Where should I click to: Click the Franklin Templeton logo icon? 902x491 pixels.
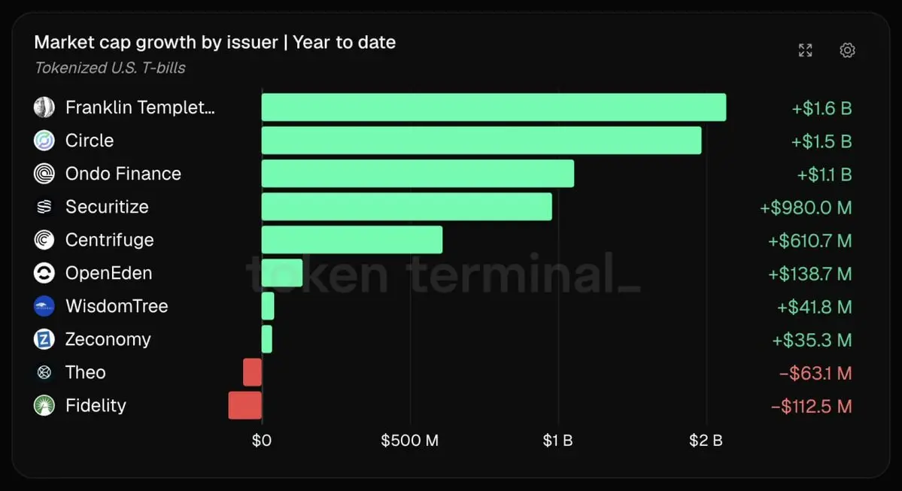pos(44,107)
